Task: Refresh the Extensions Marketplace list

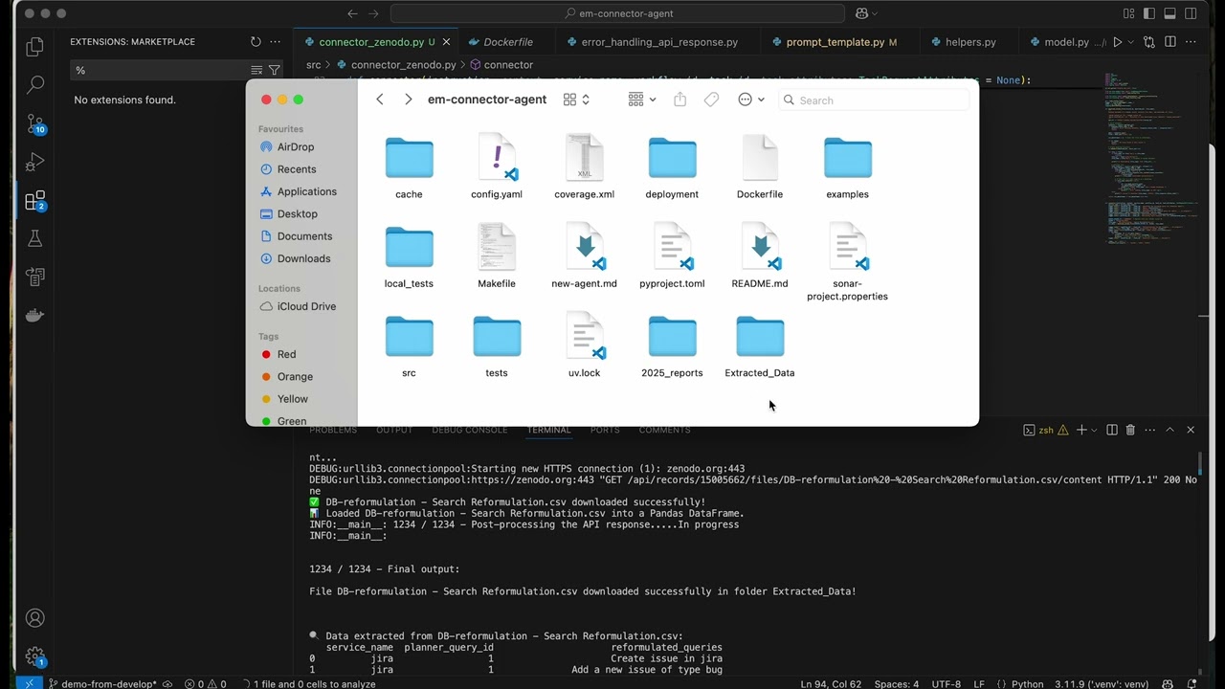Action: (256, 42)
